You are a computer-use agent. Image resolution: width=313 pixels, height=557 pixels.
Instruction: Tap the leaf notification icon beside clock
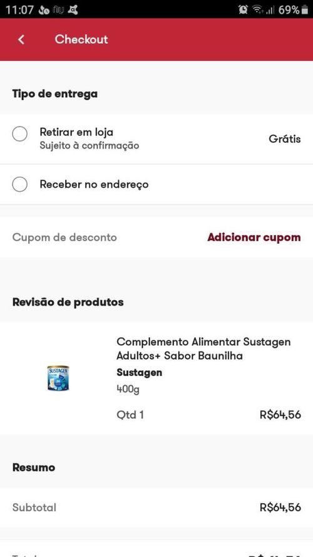point(44,10)
